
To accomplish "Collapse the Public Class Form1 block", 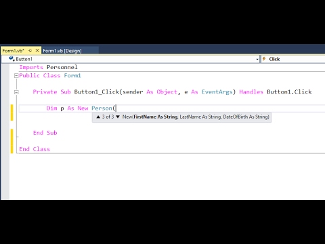I will 16,76.
